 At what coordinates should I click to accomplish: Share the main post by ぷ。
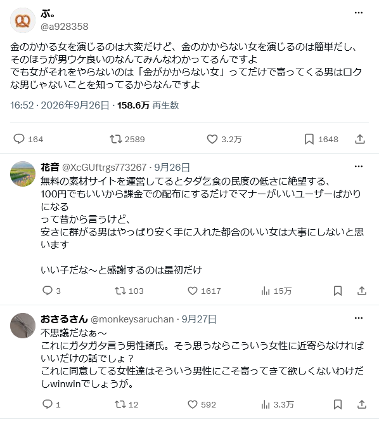360,139
